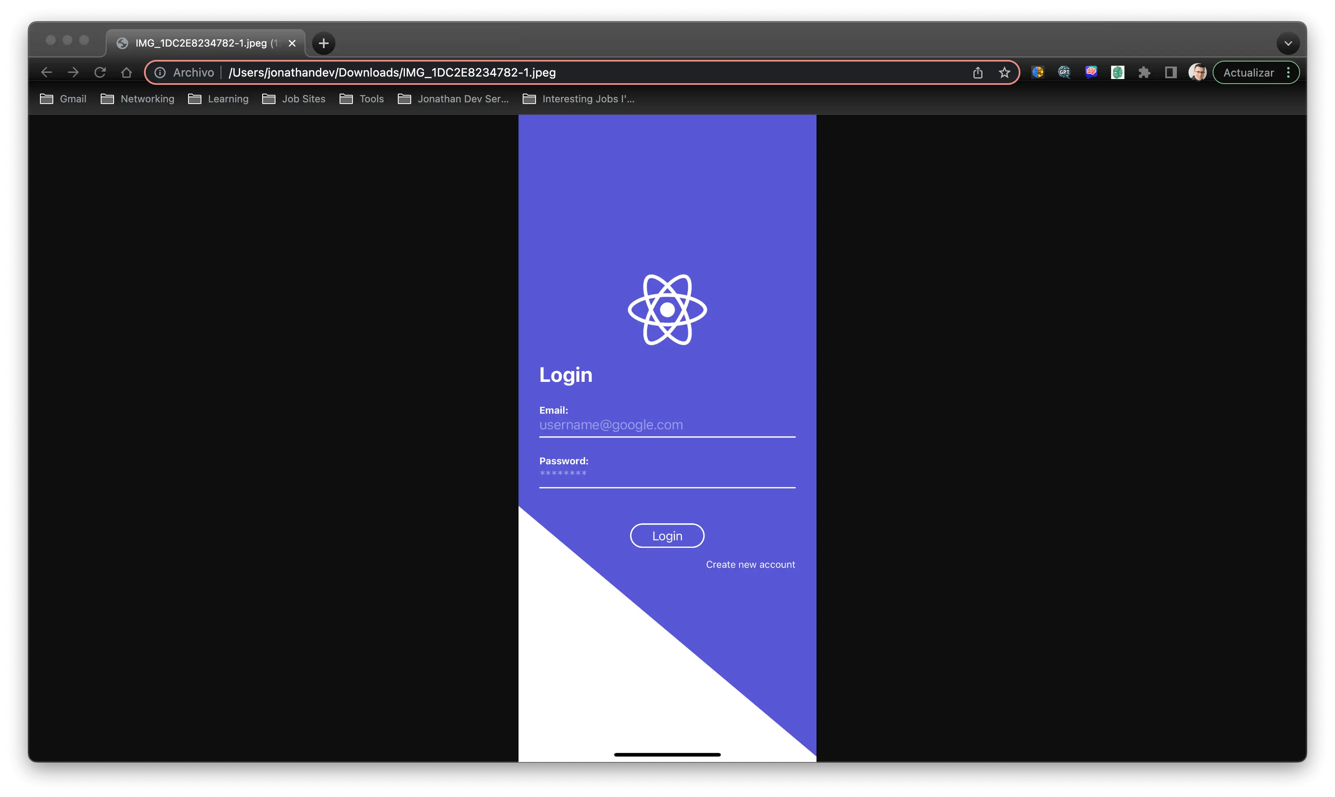Share this page via share icon
1335x797 pixels.
[x=978, y=72]
